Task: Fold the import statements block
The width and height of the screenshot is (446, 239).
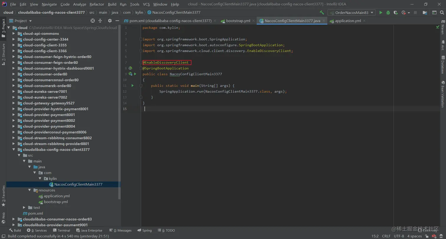Action: coord(141,39)
